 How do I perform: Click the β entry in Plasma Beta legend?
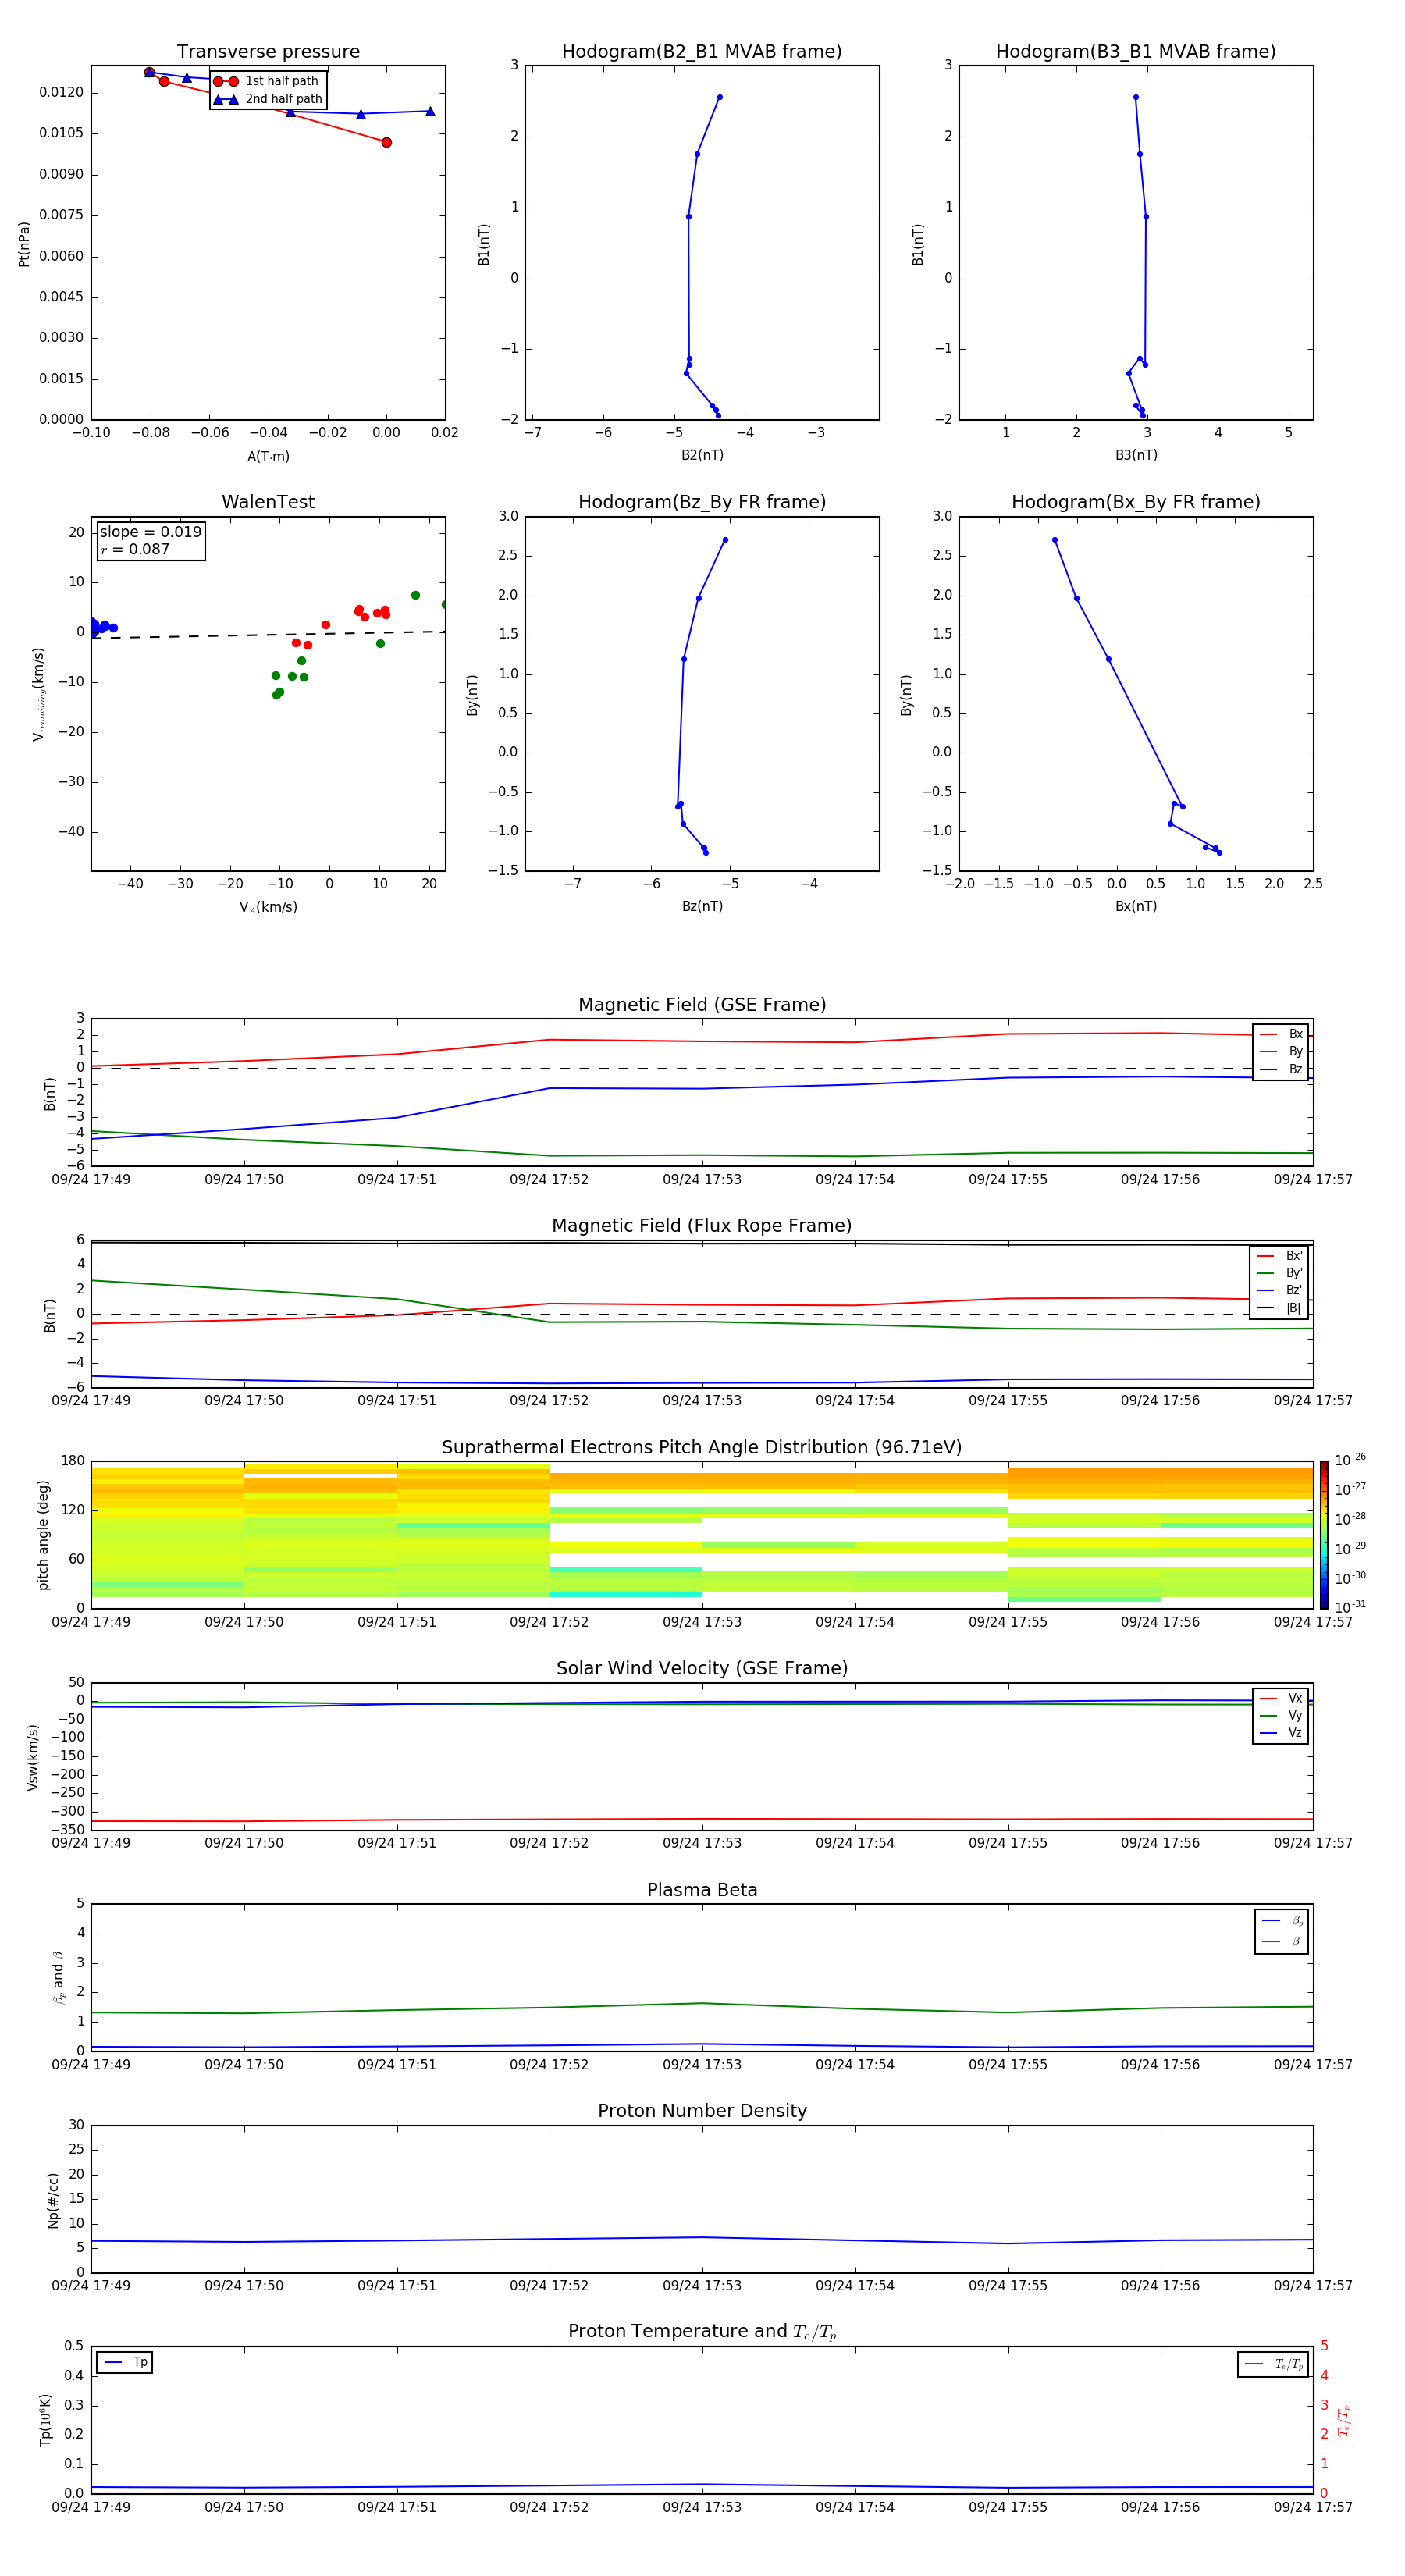click(x=1282, y=1941)
